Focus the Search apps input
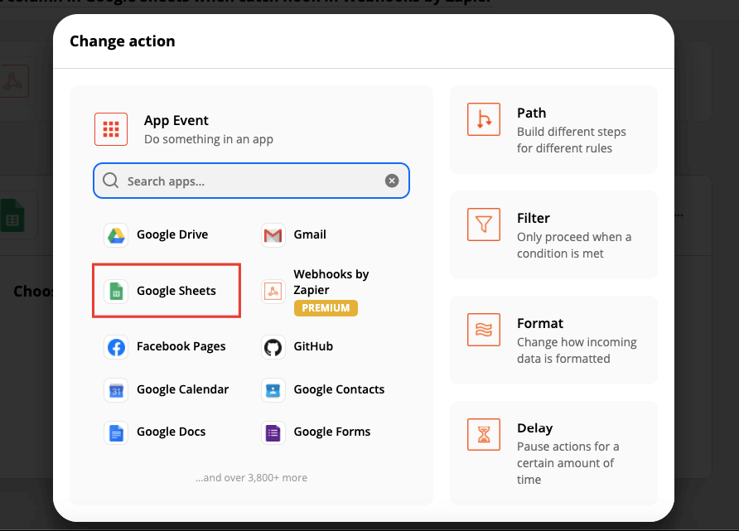The height and width of the screenshot is (531, 739). (x=251, y=181)
